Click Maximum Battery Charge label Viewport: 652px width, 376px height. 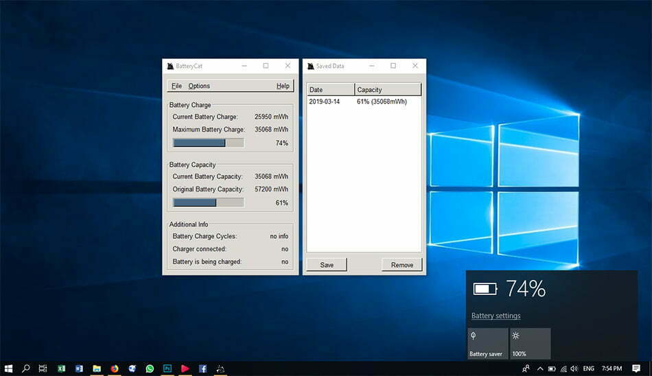click(x=209, y=130)
